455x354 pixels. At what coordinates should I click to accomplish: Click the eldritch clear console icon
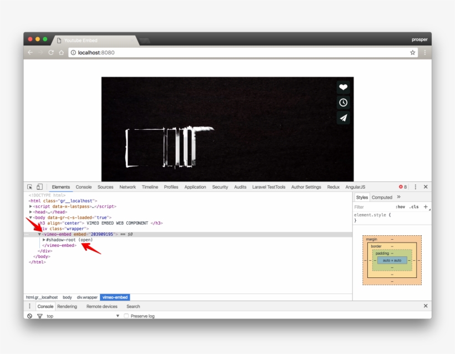click(28, 316)
